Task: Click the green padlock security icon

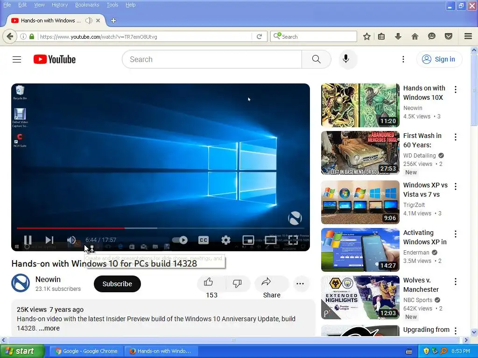Action: (32, 36)
